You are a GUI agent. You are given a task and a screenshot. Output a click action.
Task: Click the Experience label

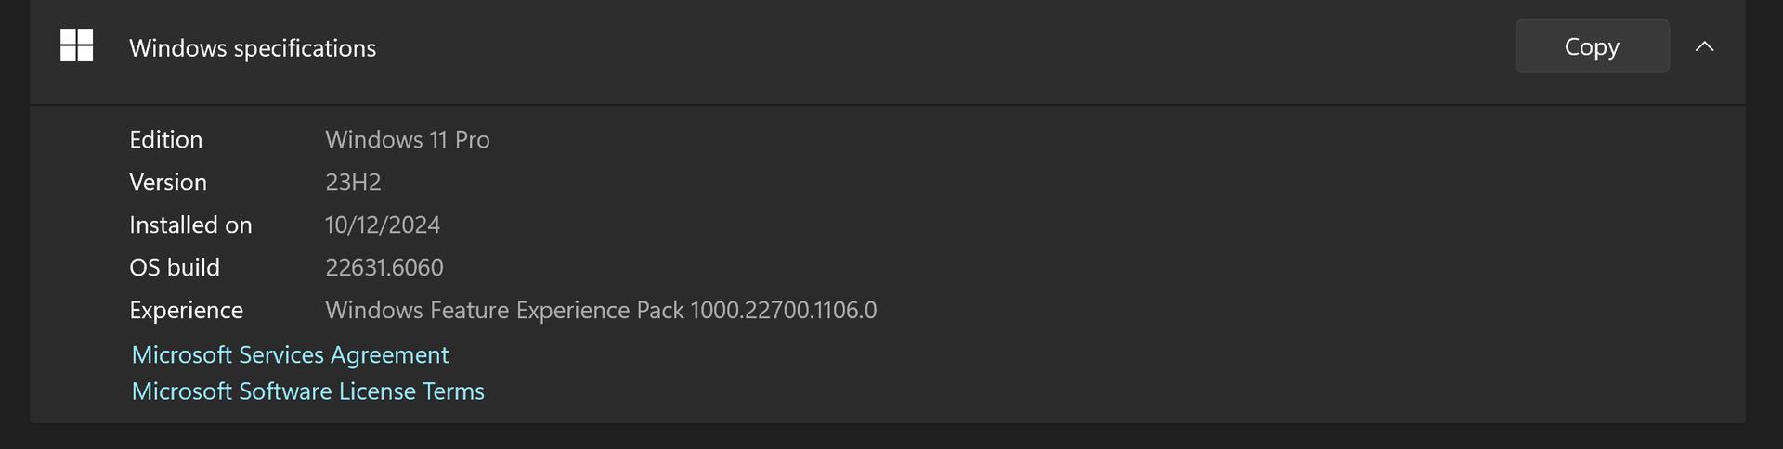coord(186,310)
